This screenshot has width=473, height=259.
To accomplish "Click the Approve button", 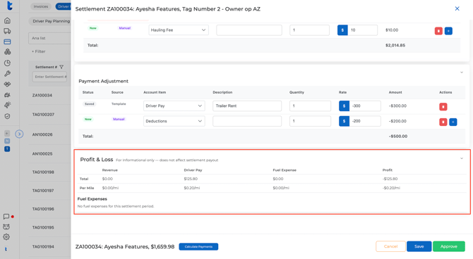I will (448, 246).
